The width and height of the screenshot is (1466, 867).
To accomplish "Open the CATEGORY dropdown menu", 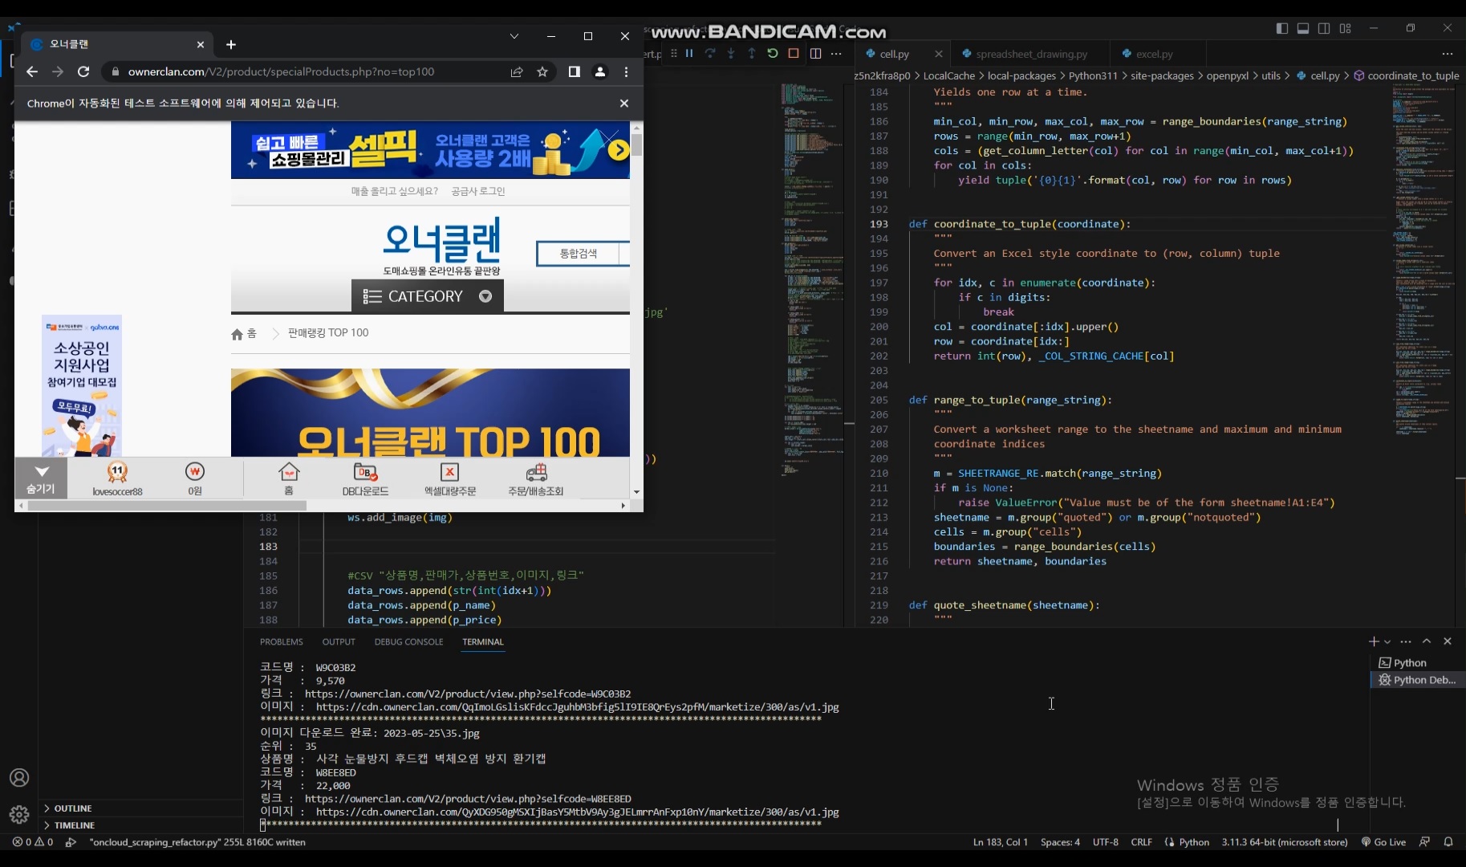I will [427, 296].
